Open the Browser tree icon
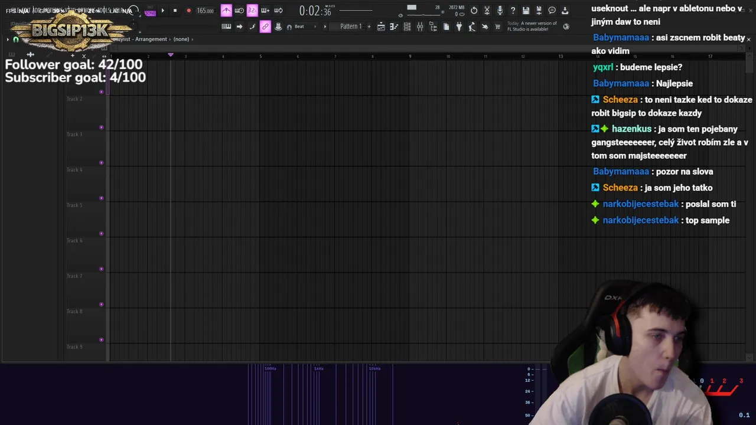This screenshot has height=425, width=756. [433, 27]
